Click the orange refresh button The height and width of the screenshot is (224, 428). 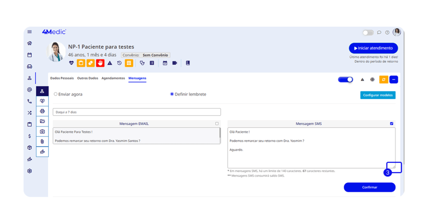click(383, 80)
